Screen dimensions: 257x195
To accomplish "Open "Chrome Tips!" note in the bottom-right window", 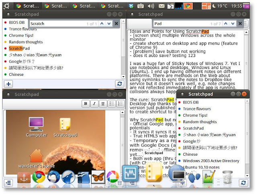I will (195, 115).
